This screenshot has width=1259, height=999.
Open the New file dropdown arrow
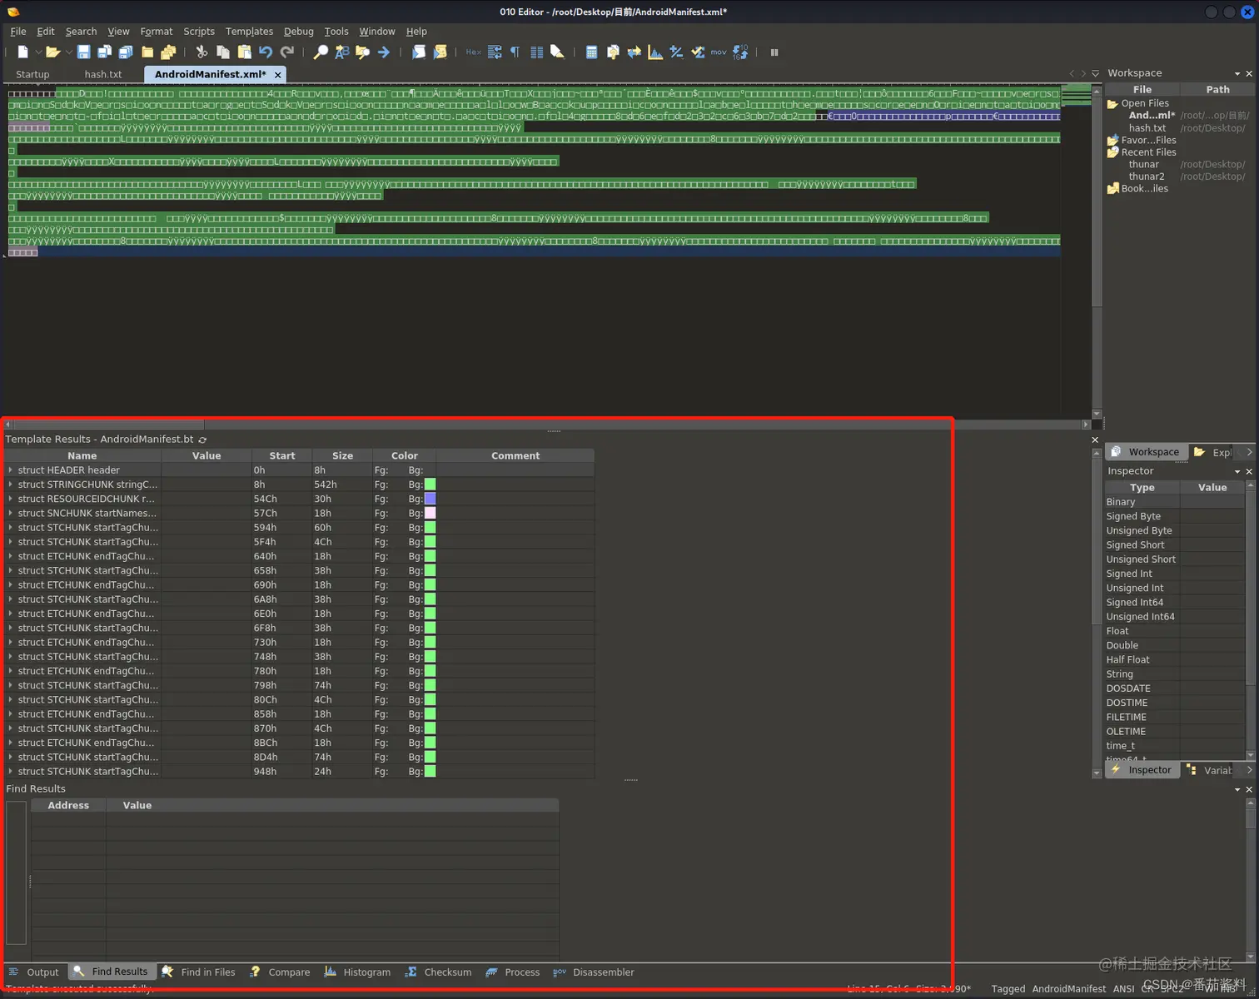coord(37,52)
